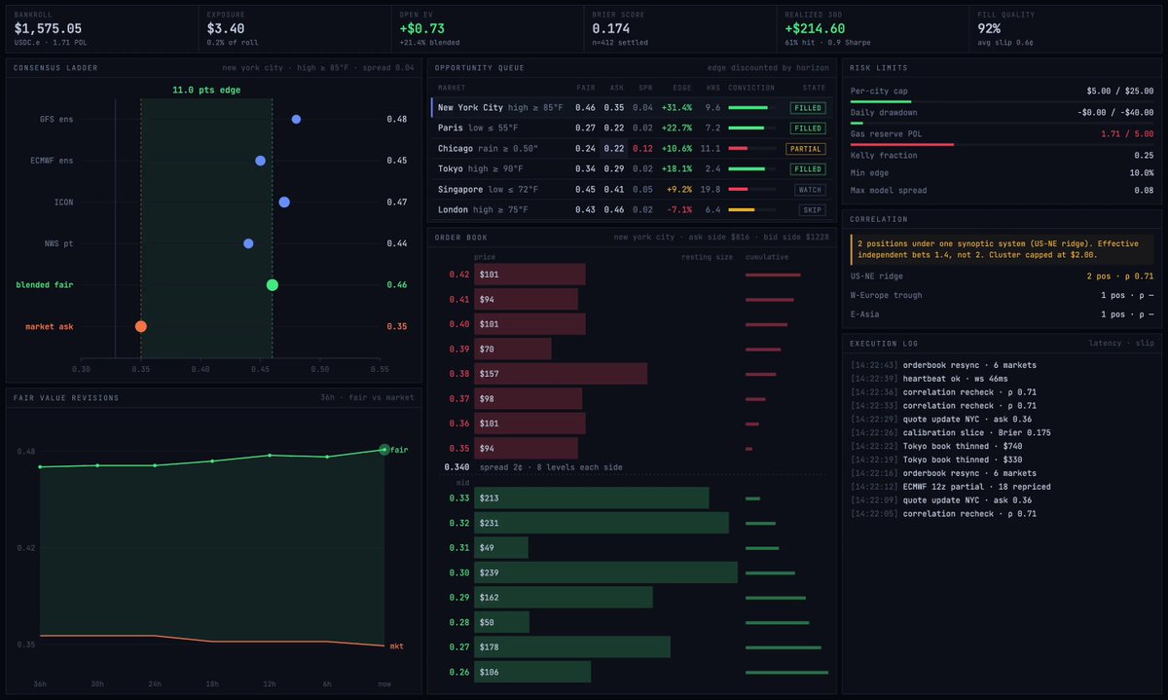This screenshot has height=700, width=1168.
Task: Click the NWS pt blue dot
Action: click(x=248, y=243)
